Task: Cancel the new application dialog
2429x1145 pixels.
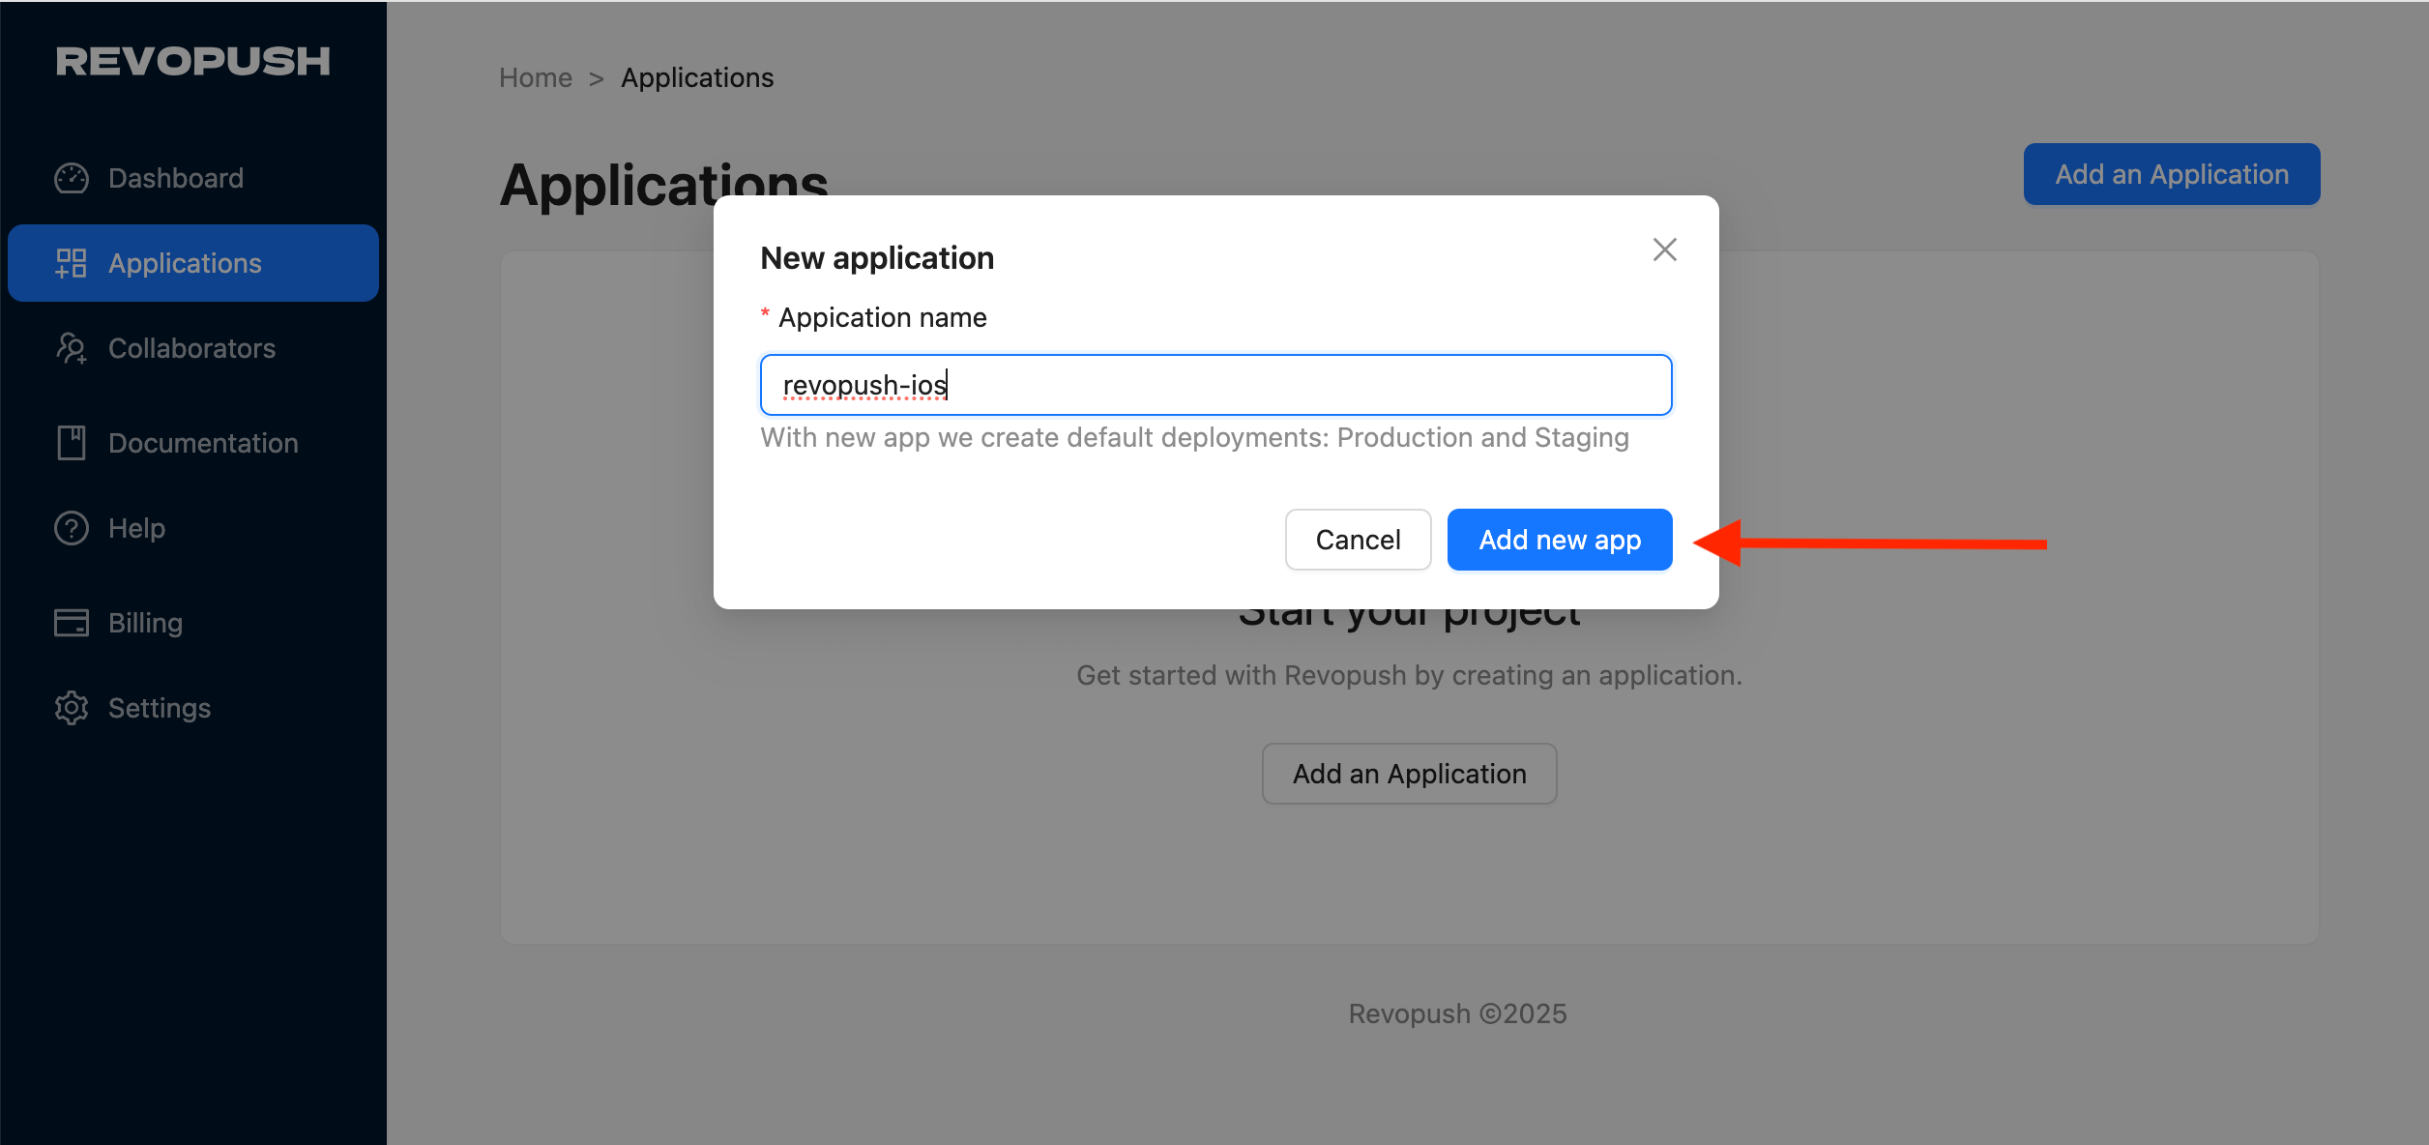Action: pos(1358,540)
